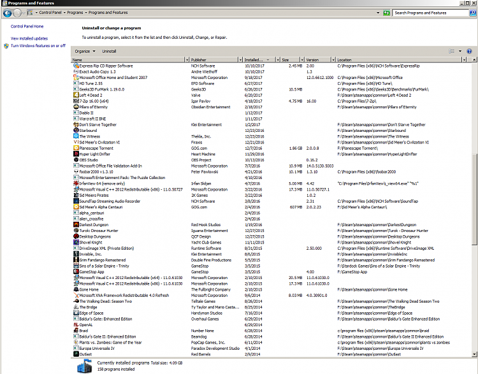The height and width of the screenshot is (374, 478).
Task: Sort by the Version column header
Action: point(317,60)
